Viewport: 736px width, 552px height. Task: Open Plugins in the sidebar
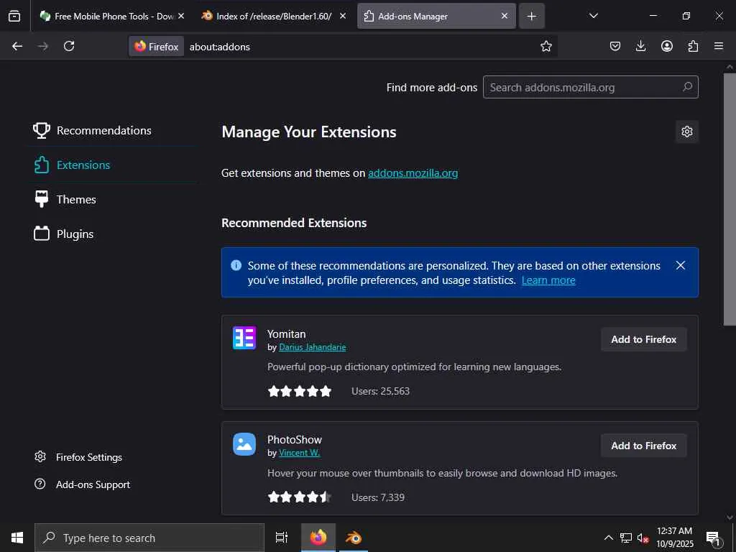coord(63,234)
